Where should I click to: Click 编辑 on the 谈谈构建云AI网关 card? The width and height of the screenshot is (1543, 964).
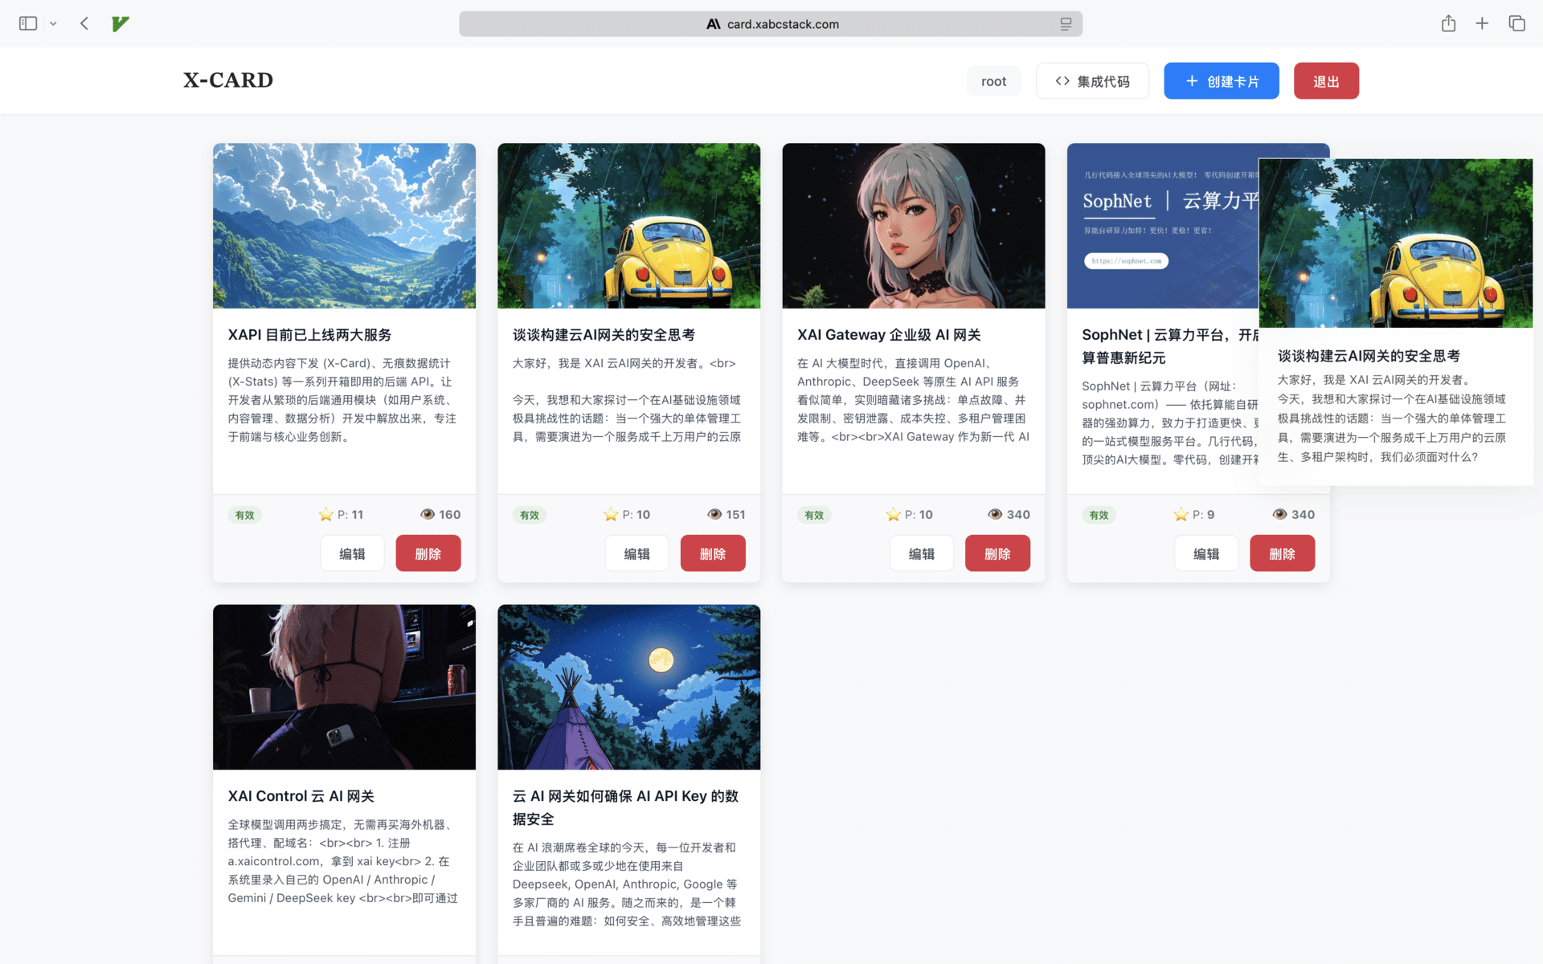point(636,553)
